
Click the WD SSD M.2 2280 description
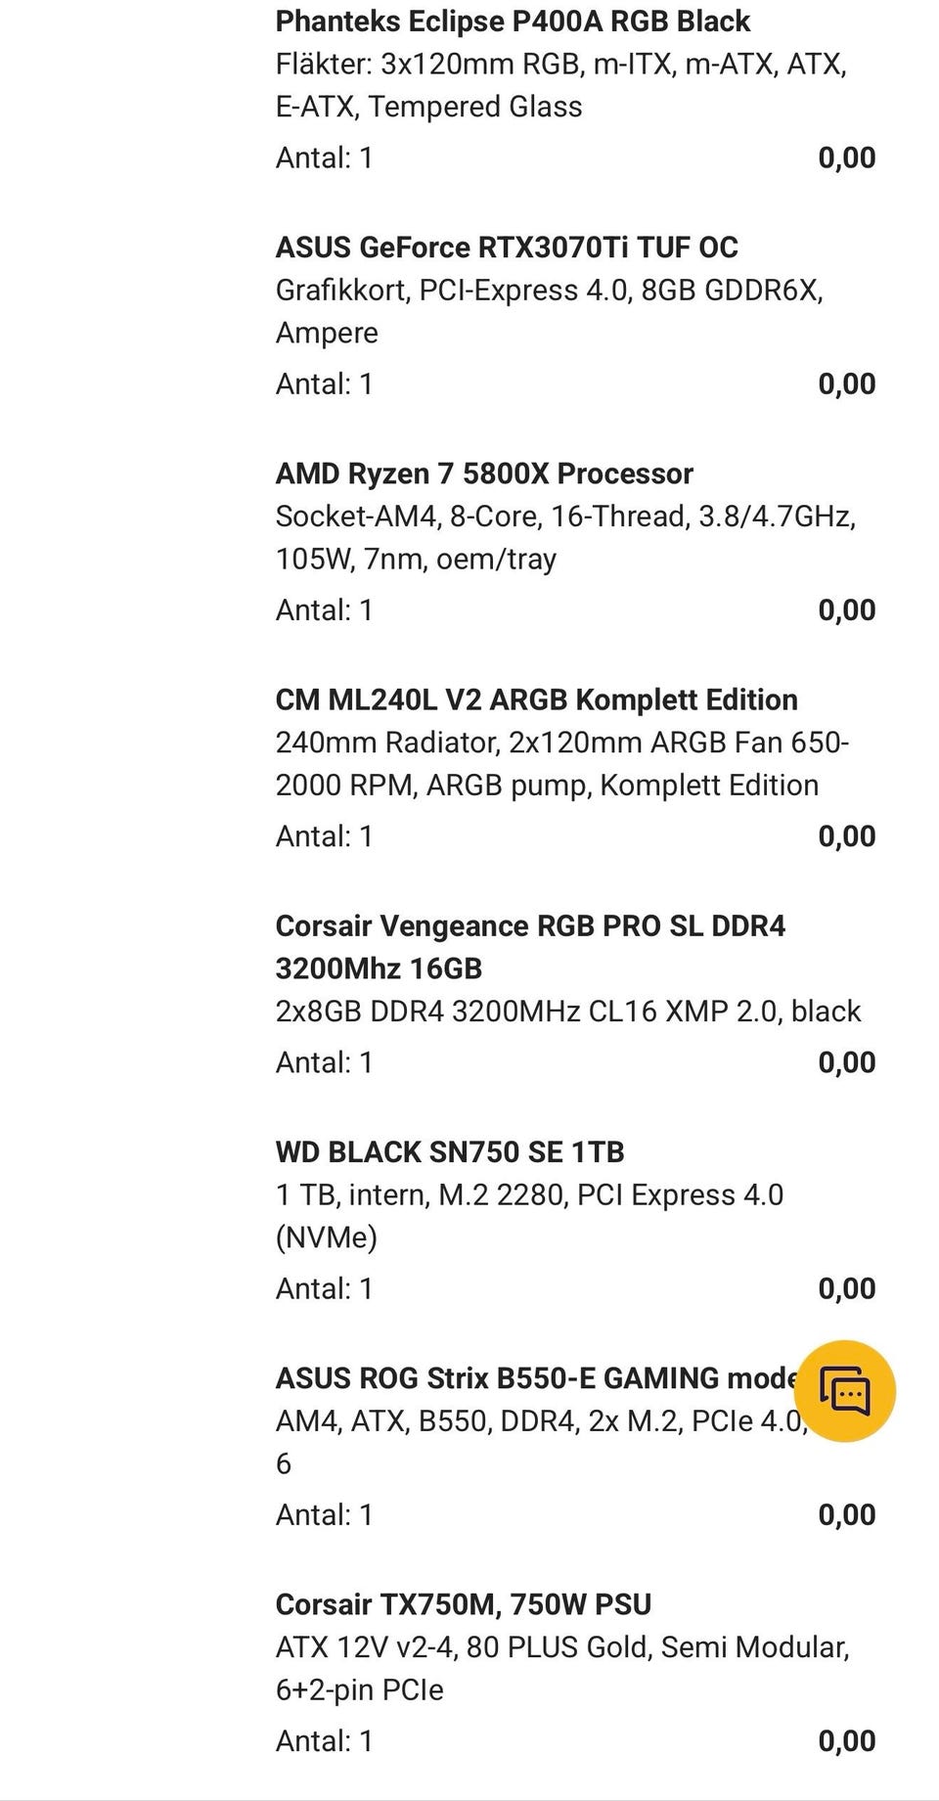[x=529, y=1215]
